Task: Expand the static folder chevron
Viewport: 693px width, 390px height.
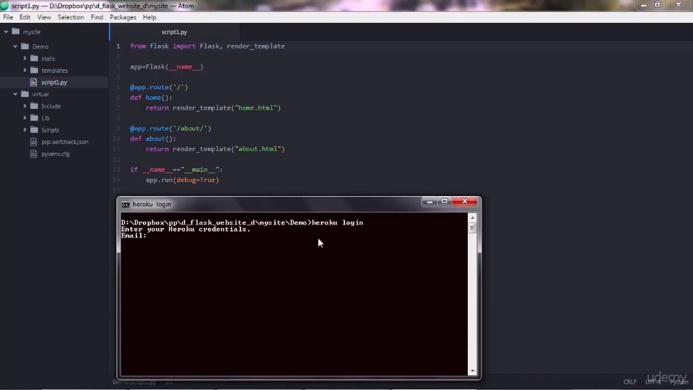Action: (25, 58)
